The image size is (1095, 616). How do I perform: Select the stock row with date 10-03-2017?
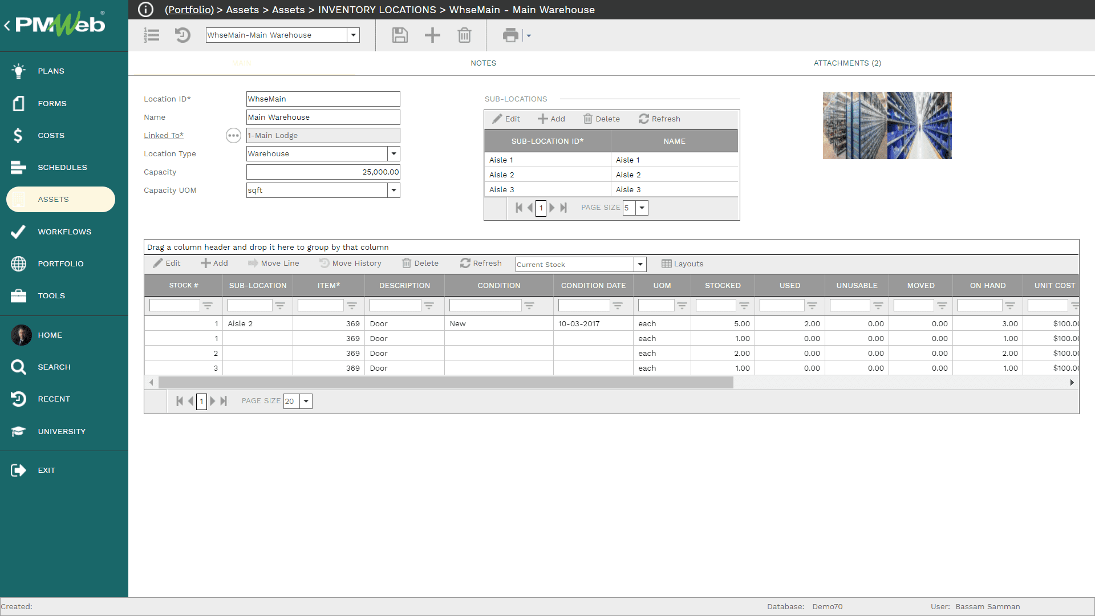tap(611, 324)
